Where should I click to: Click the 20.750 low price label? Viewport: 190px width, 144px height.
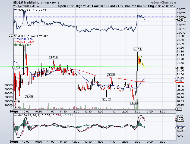[29, 97]
